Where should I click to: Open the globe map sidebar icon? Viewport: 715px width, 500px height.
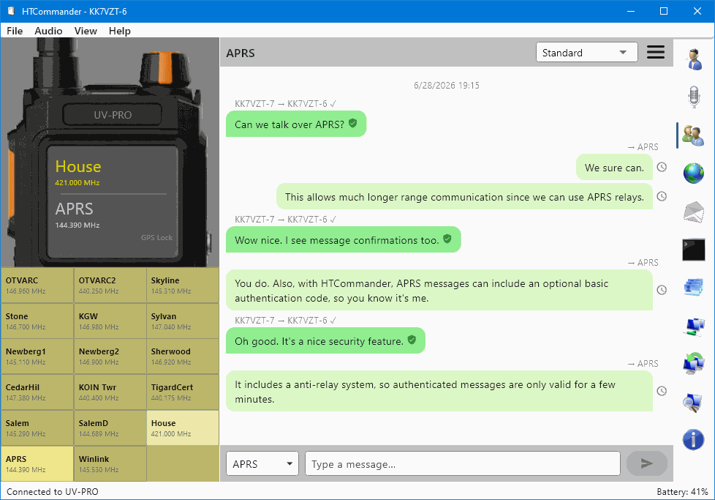[x=694, y=173]
